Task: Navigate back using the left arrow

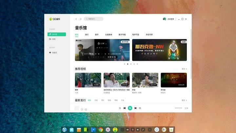Action: (76, 19)
